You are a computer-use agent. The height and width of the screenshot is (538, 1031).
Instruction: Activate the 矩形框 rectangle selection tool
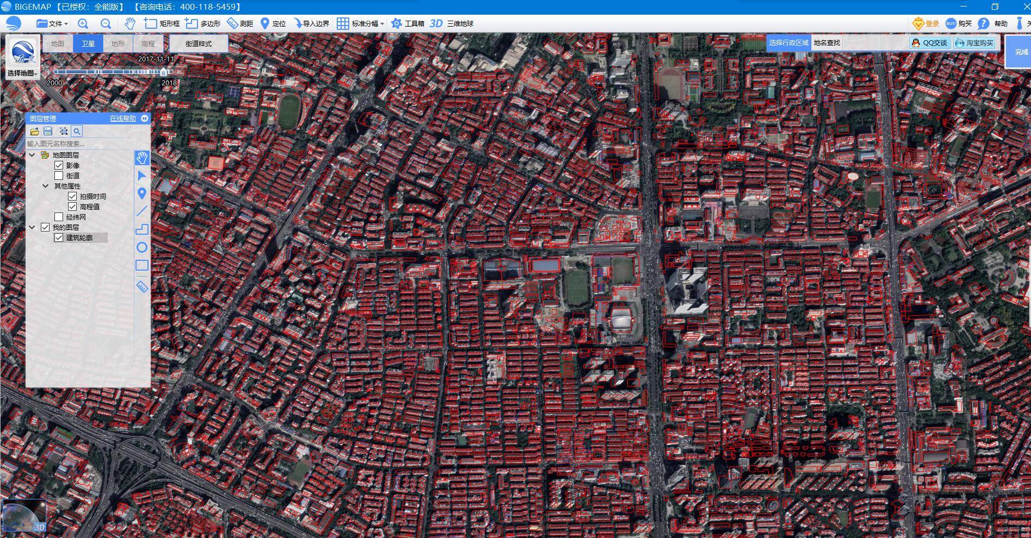162,23
